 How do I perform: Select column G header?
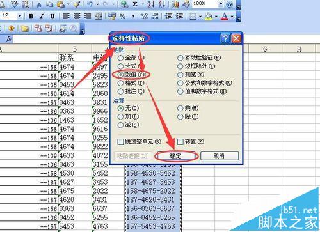(x=265, y=49)
